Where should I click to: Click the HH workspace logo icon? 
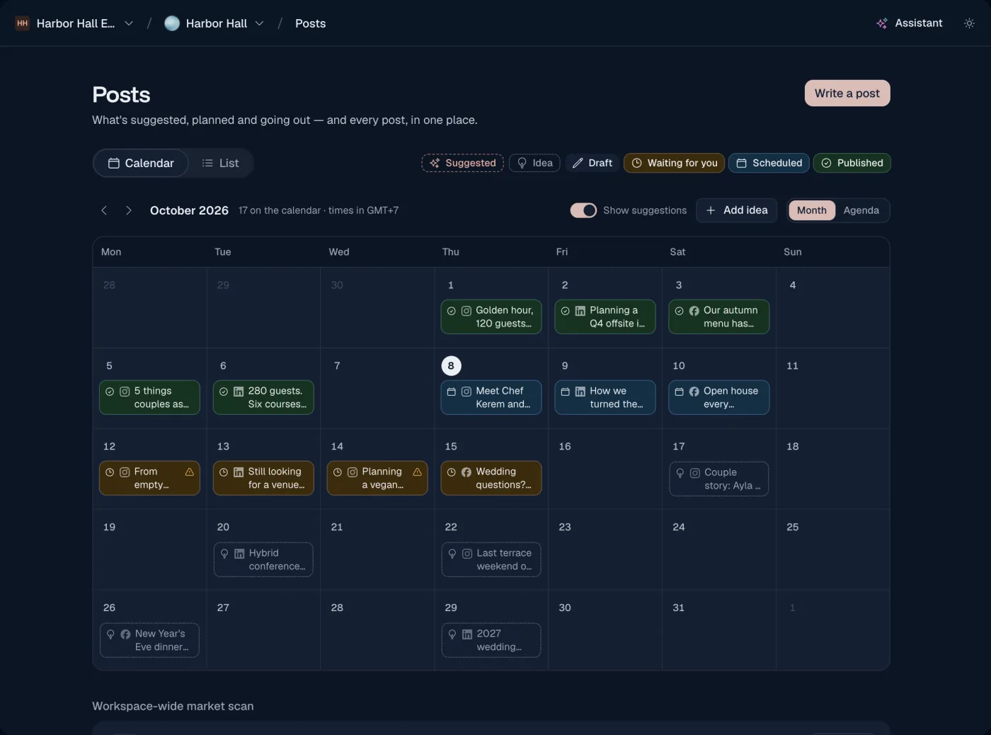click(x=23, y=23)
